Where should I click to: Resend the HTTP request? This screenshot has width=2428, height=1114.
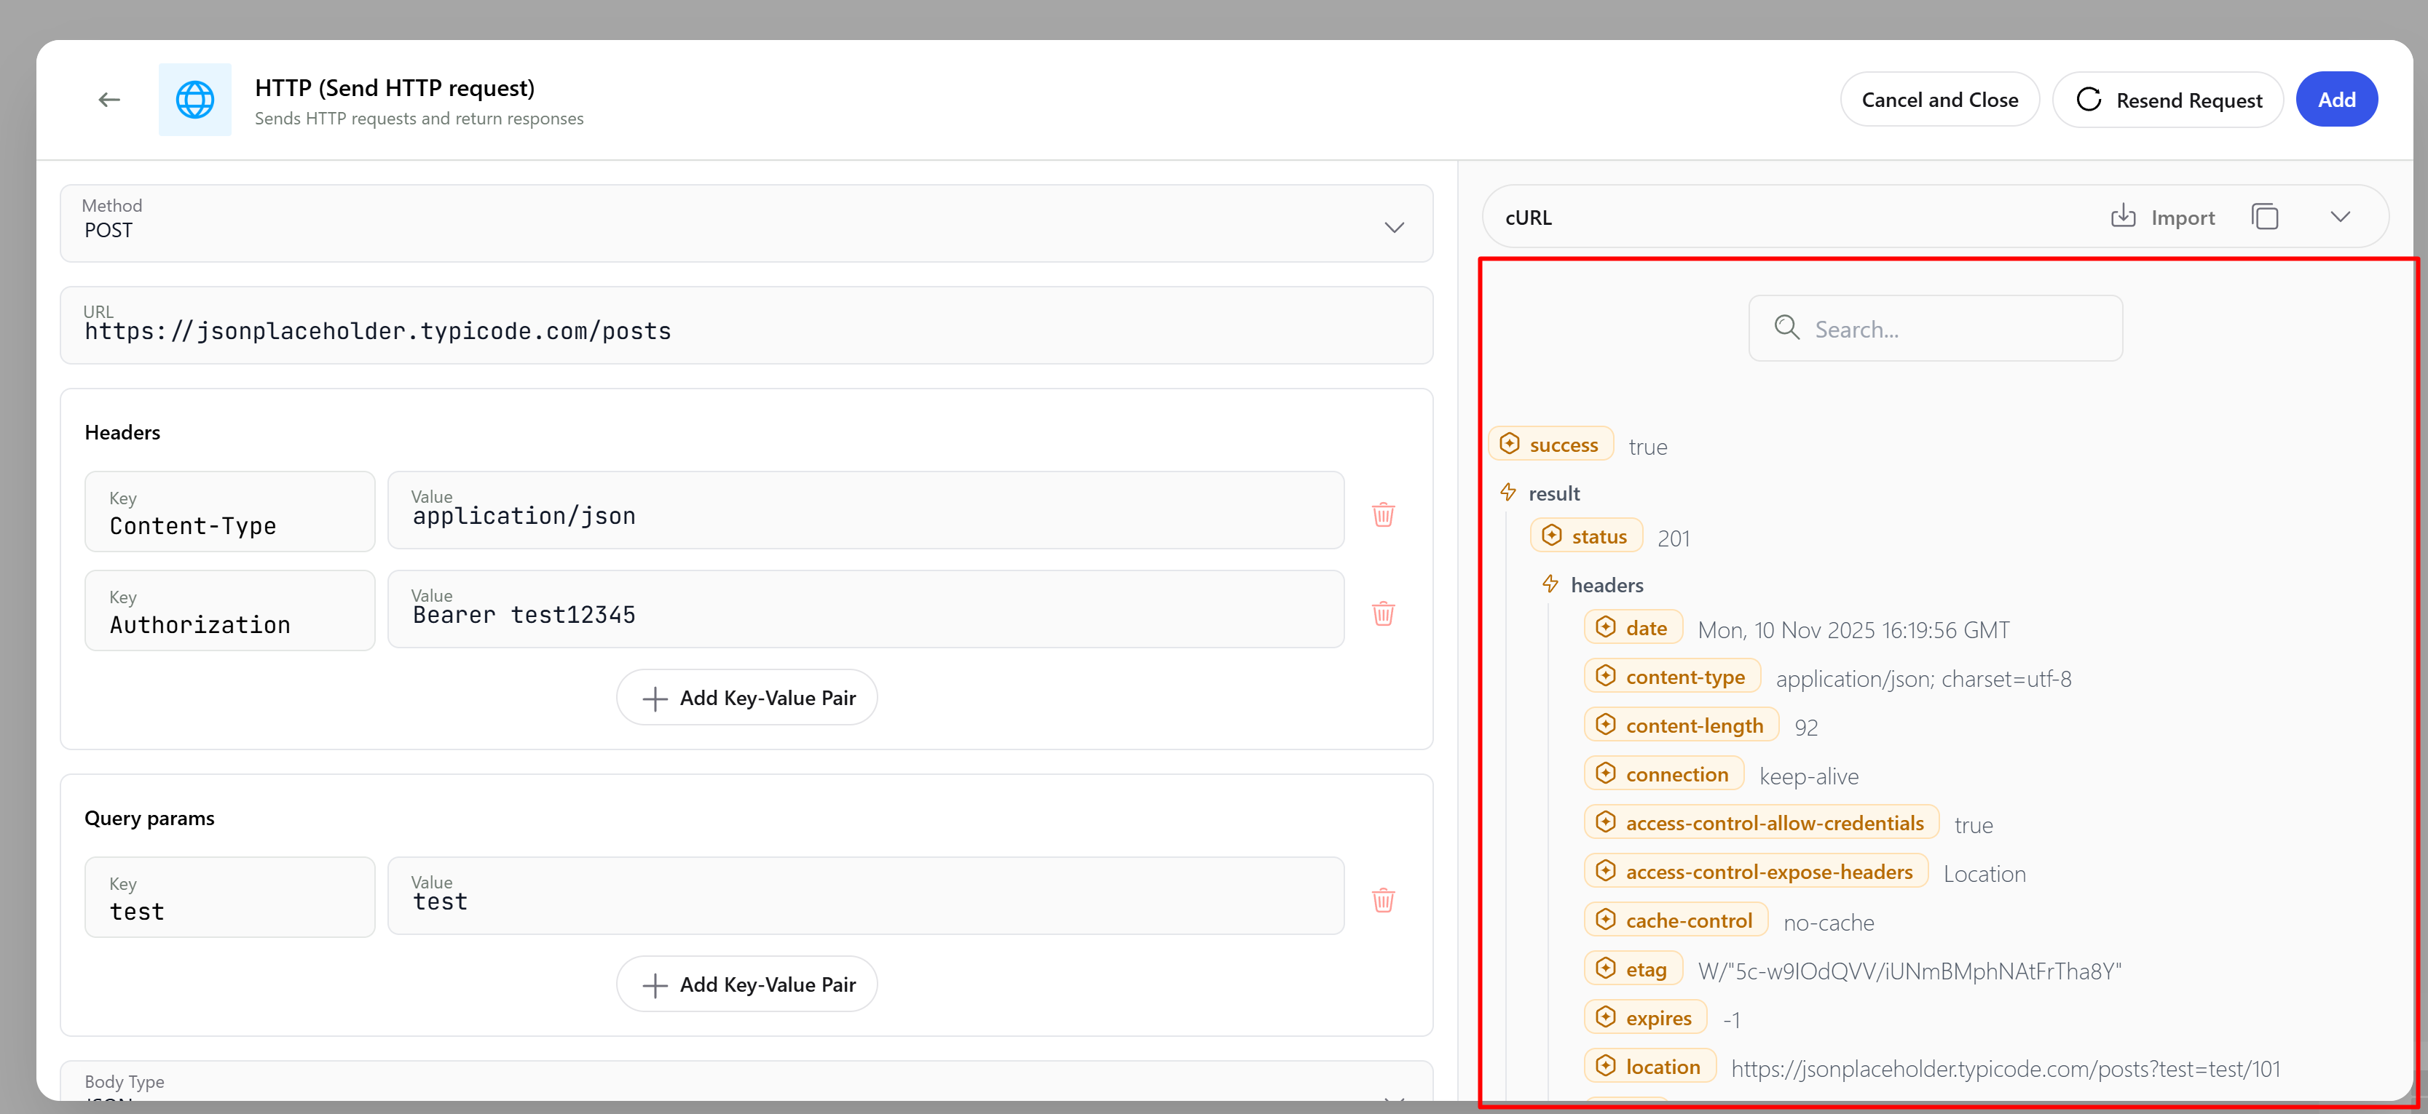(2168, 99)
